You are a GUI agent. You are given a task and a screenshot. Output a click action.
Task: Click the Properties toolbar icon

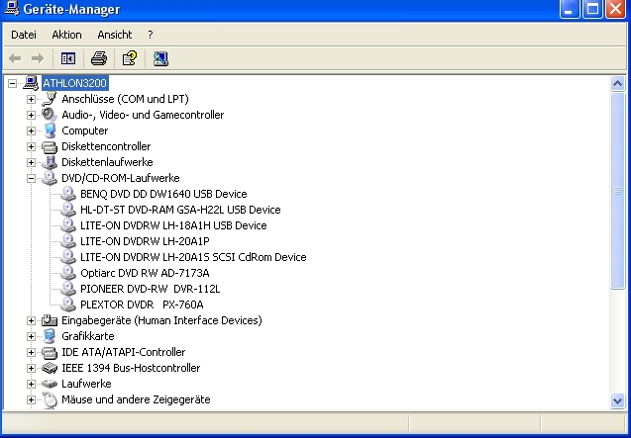tap(129, 59)
